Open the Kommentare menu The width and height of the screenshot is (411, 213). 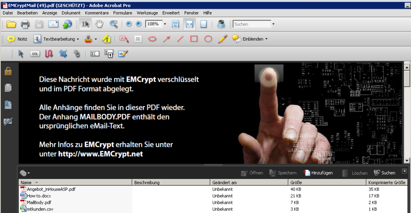click(x=97, y=13)
